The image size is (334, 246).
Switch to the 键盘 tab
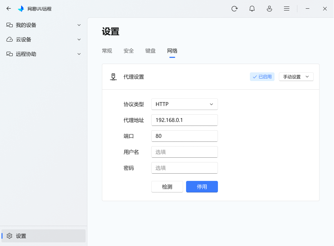[150, 51]
